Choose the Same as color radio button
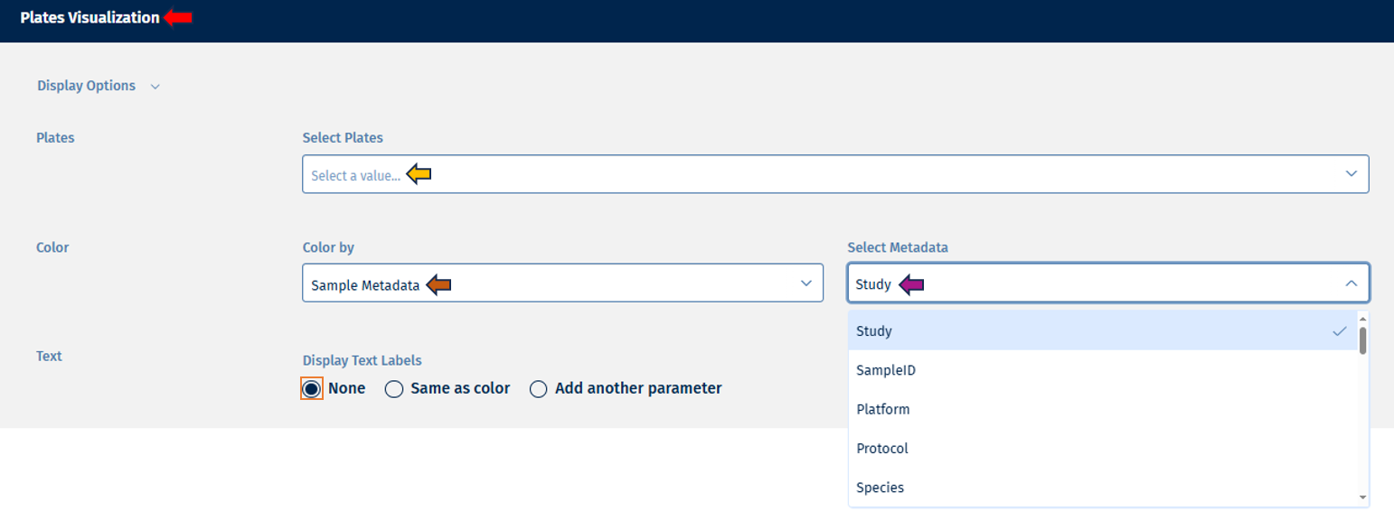Viewport: 1394px width, 511px height. coord(394,389)
